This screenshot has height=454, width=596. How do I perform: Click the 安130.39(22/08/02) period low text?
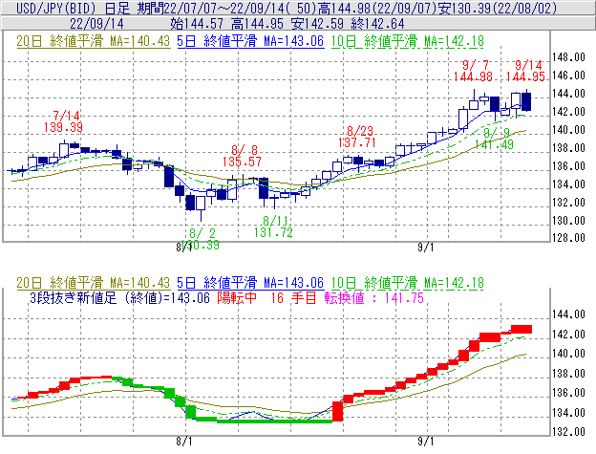[x=498, y=8]
